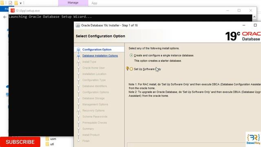Click the Database Storage step

click(x=93, y=98)
